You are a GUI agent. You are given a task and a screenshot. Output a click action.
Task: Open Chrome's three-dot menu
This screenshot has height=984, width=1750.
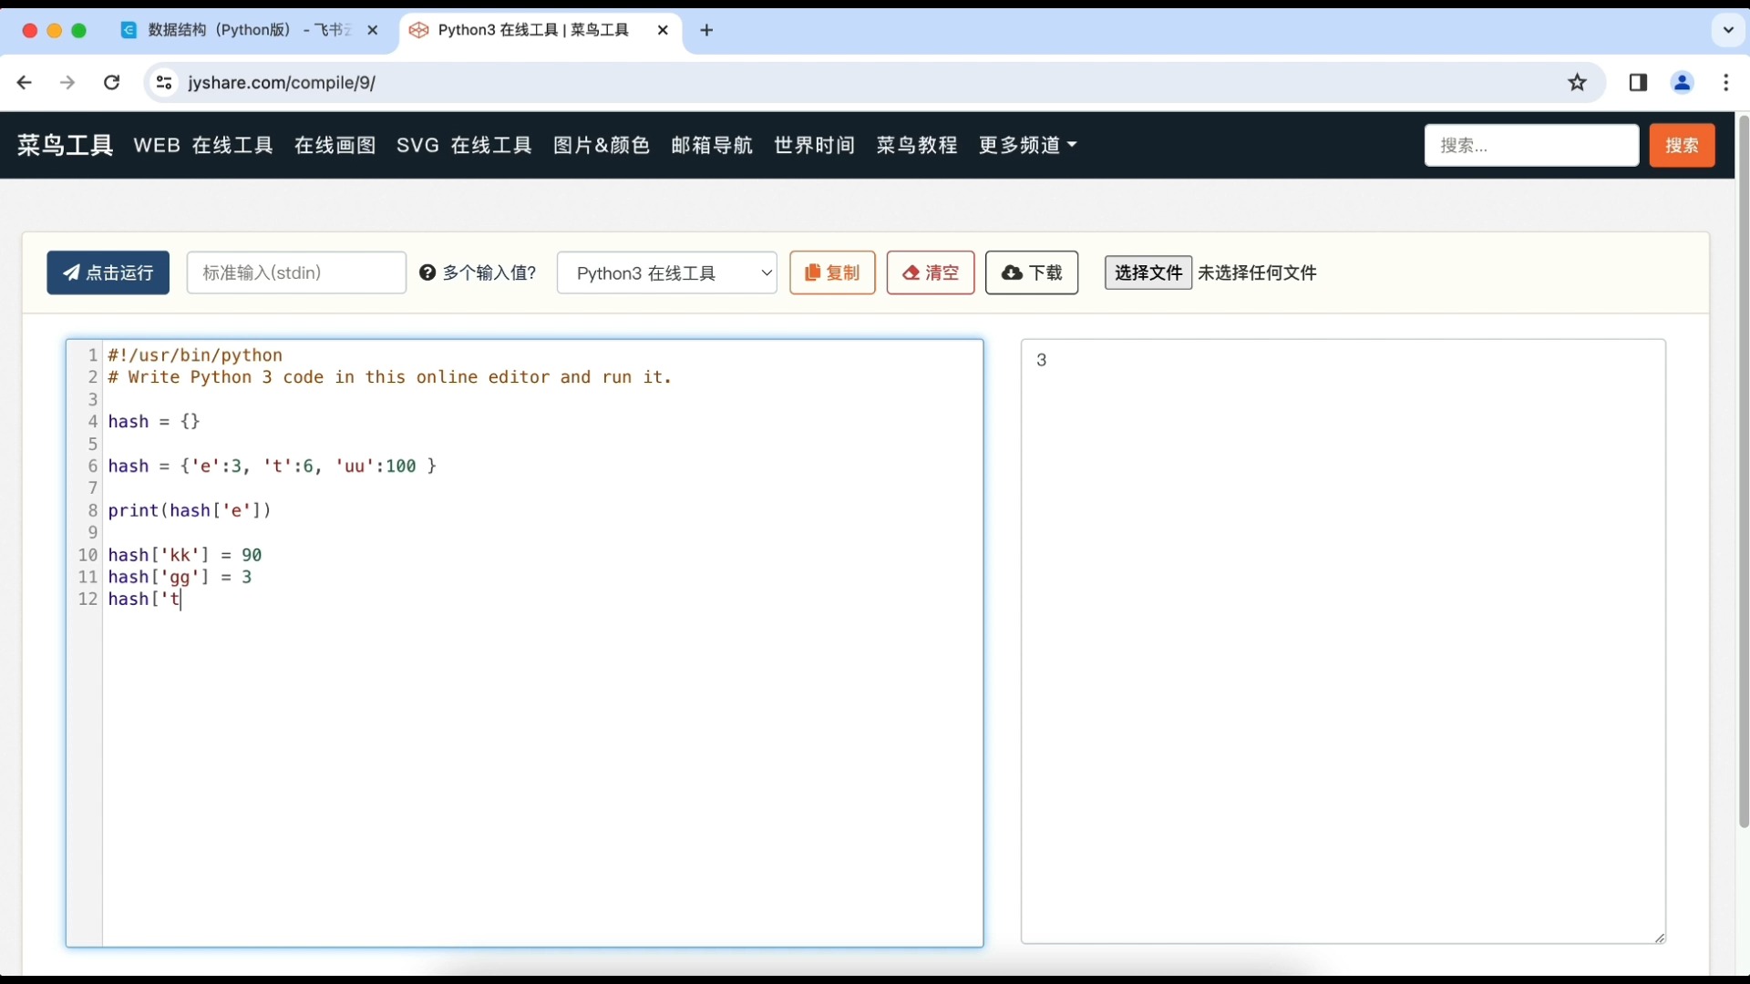point(1726,83)
